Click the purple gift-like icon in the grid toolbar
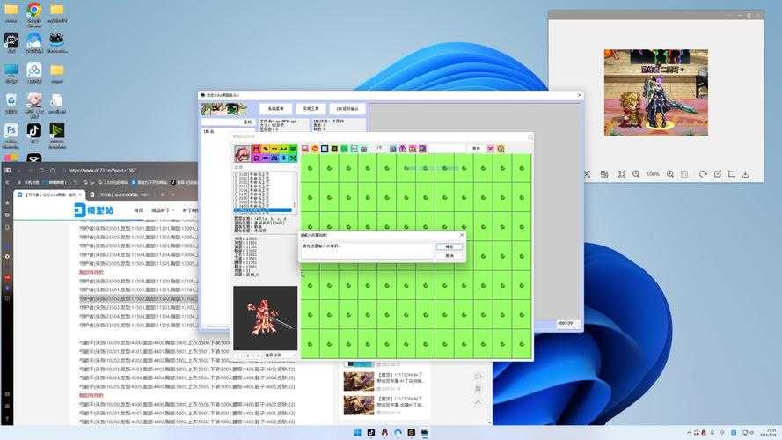782x440 pixels. tap(403, 149)
